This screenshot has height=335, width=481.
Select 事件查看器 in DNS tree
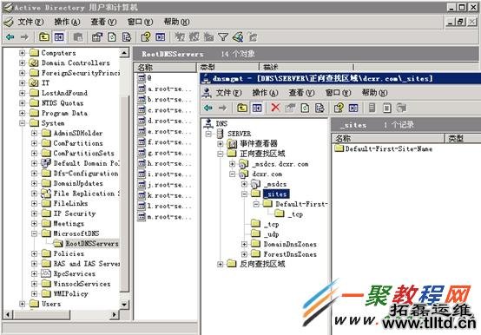(258, 143)
